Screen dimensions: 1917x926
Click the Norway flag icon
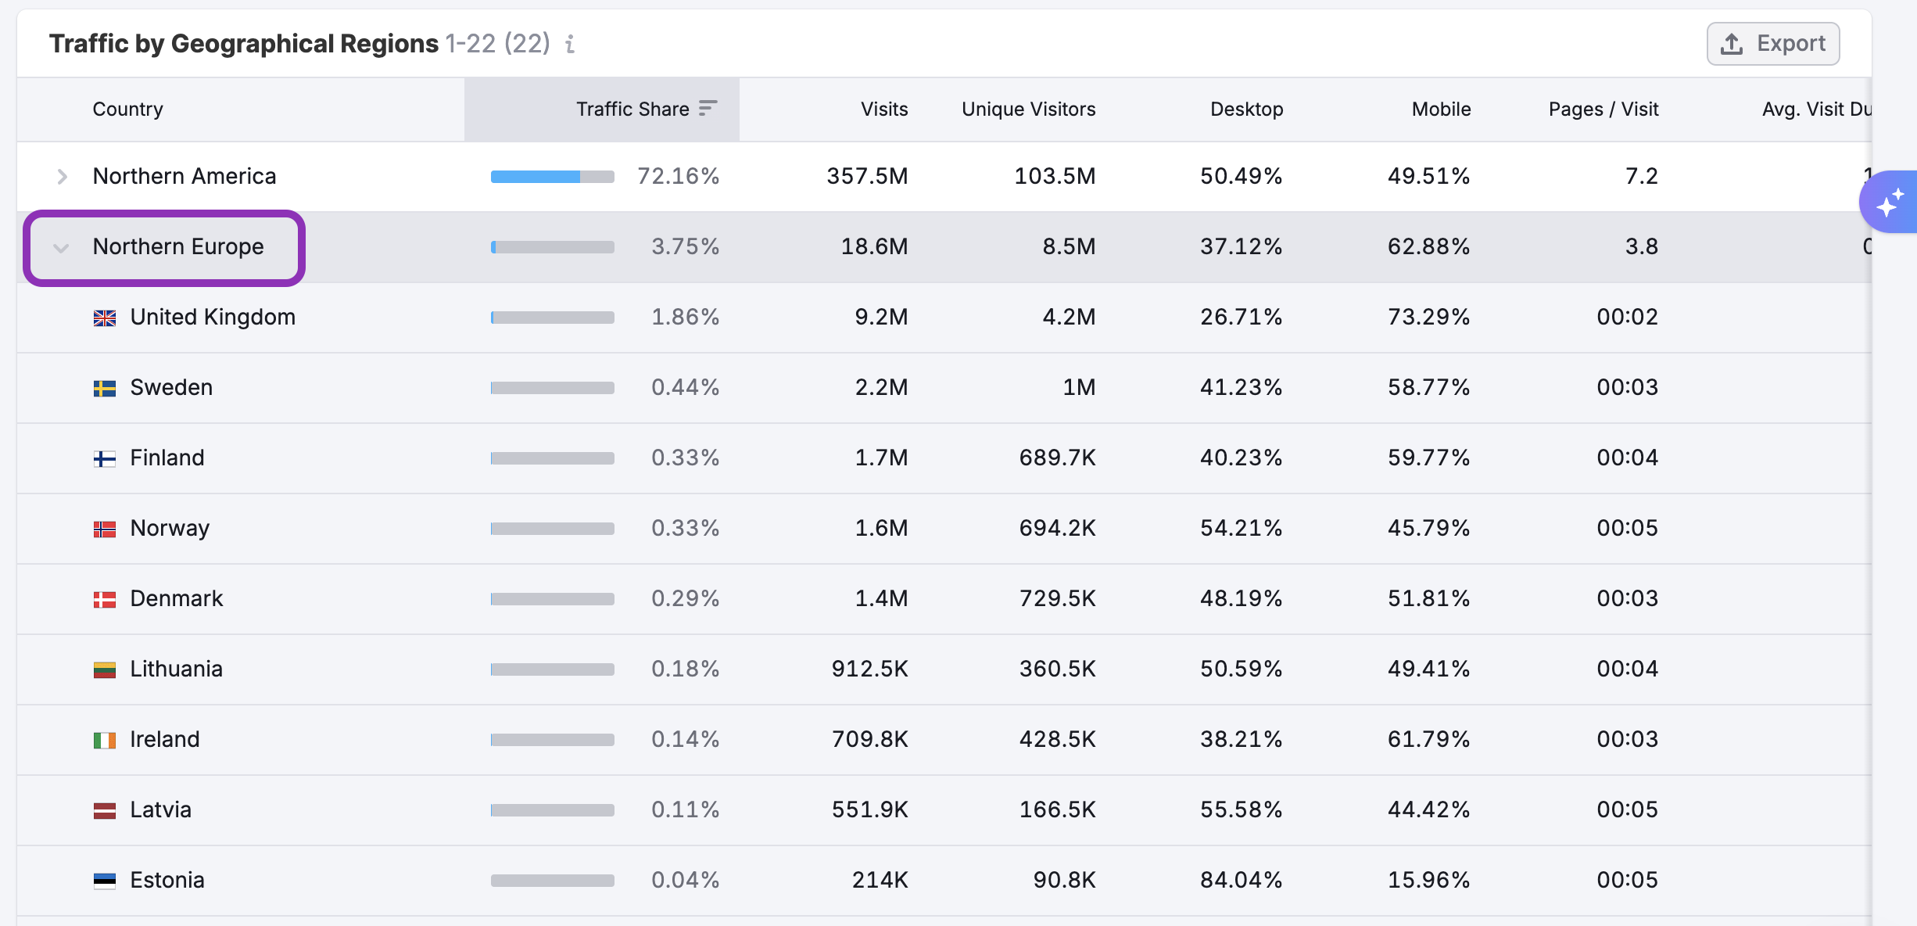click(x=105, y=529)
